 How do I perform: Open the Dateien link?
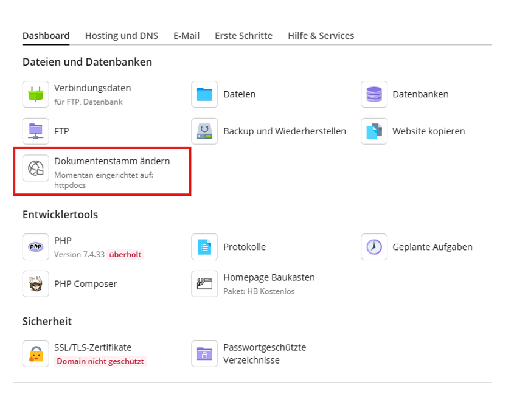pyautogui.click(x=240, y=94)
